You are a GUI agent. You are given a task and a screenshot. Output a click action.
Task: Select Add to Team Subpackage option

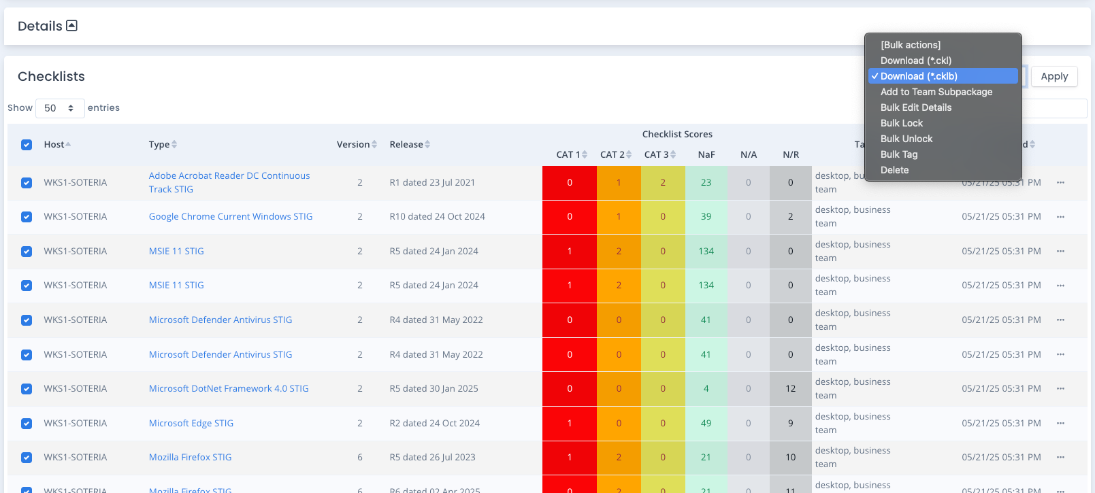[x=943, y=92]
